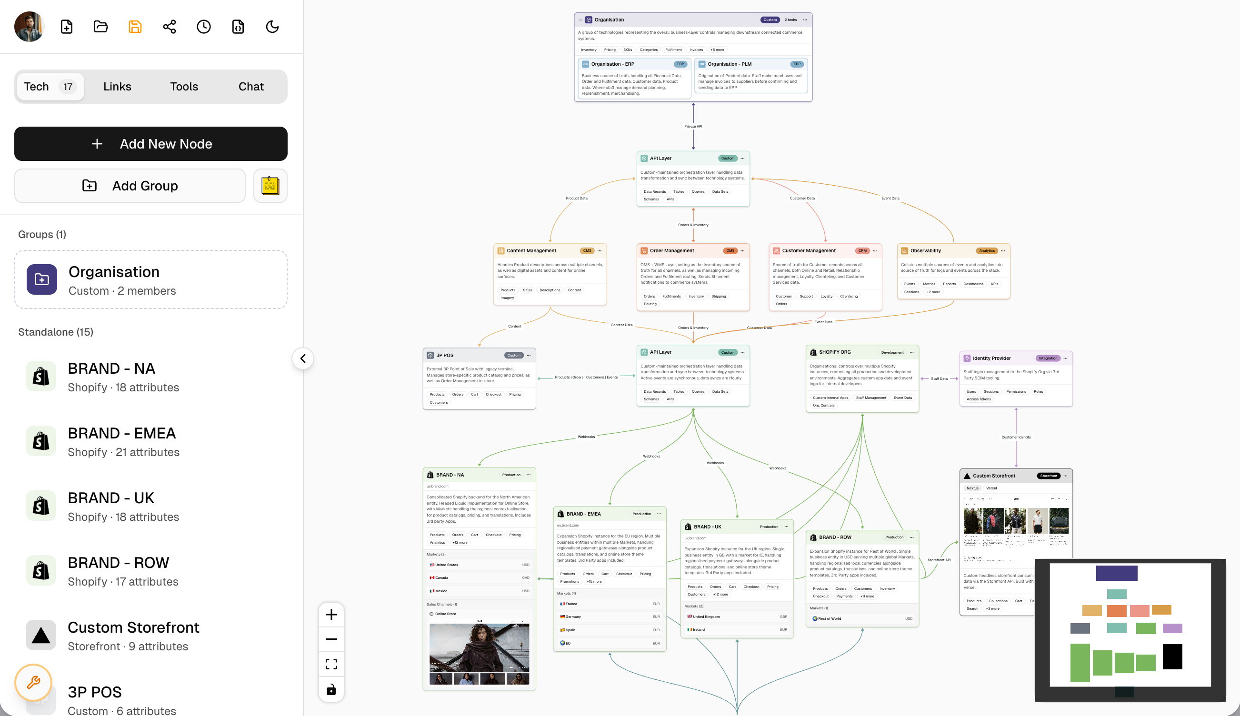Click the JSON code file icon
1240x716 pixels.
tap(238, 27)
